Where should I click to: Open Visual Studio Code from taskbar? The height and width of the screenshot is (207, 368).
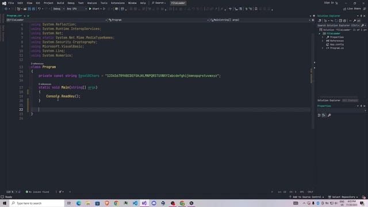click(135, 203)
